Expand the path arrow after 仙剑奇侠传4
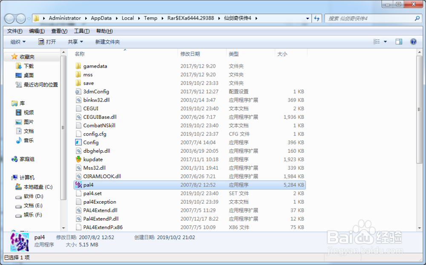 pos(256,18)
